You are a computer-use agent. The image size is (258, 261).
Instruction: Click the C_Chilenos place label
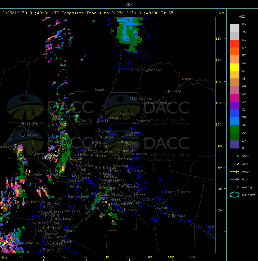[x=29, y=135]
